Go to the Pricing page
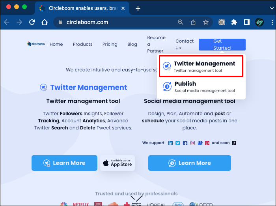 [x=110, y=44]
